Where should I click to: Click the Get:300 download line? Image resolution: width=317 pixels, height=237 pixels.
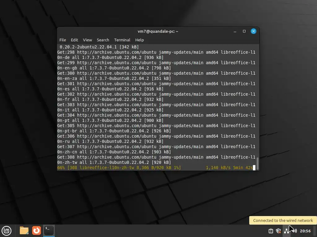click(156, 73)
